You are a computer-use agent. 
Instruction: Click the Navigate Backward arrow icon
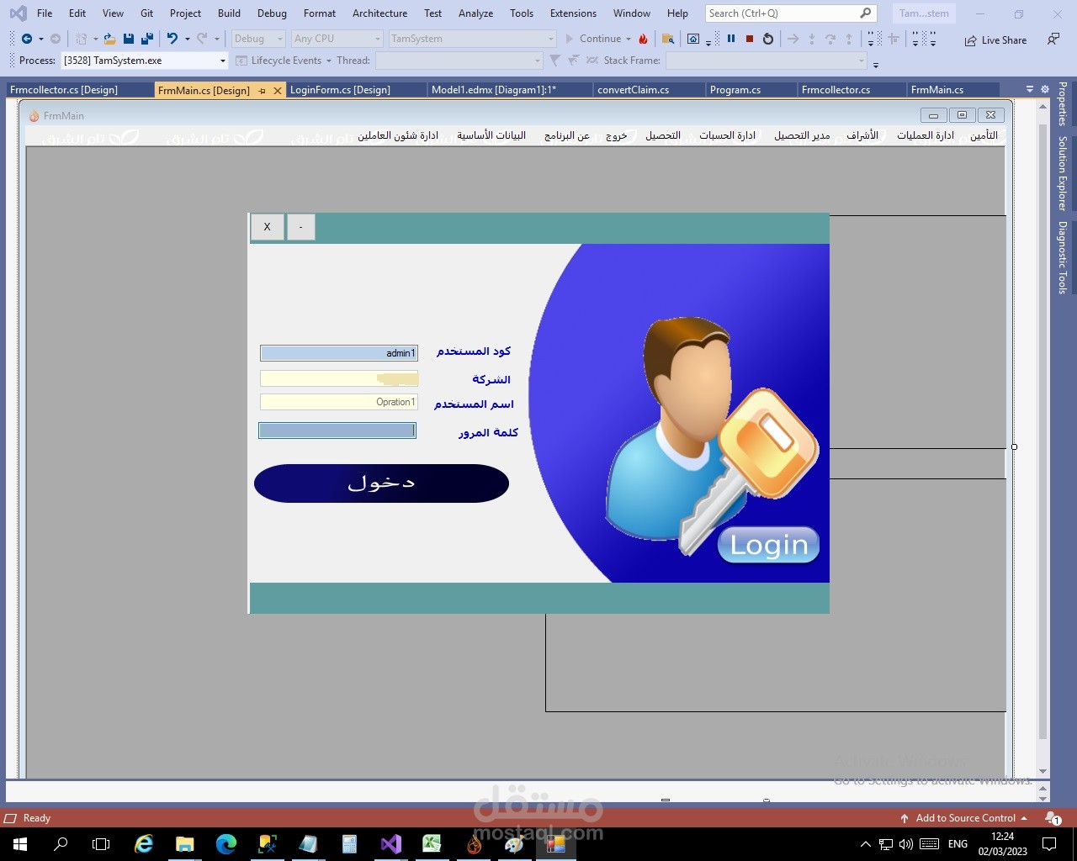pos(27,39)
